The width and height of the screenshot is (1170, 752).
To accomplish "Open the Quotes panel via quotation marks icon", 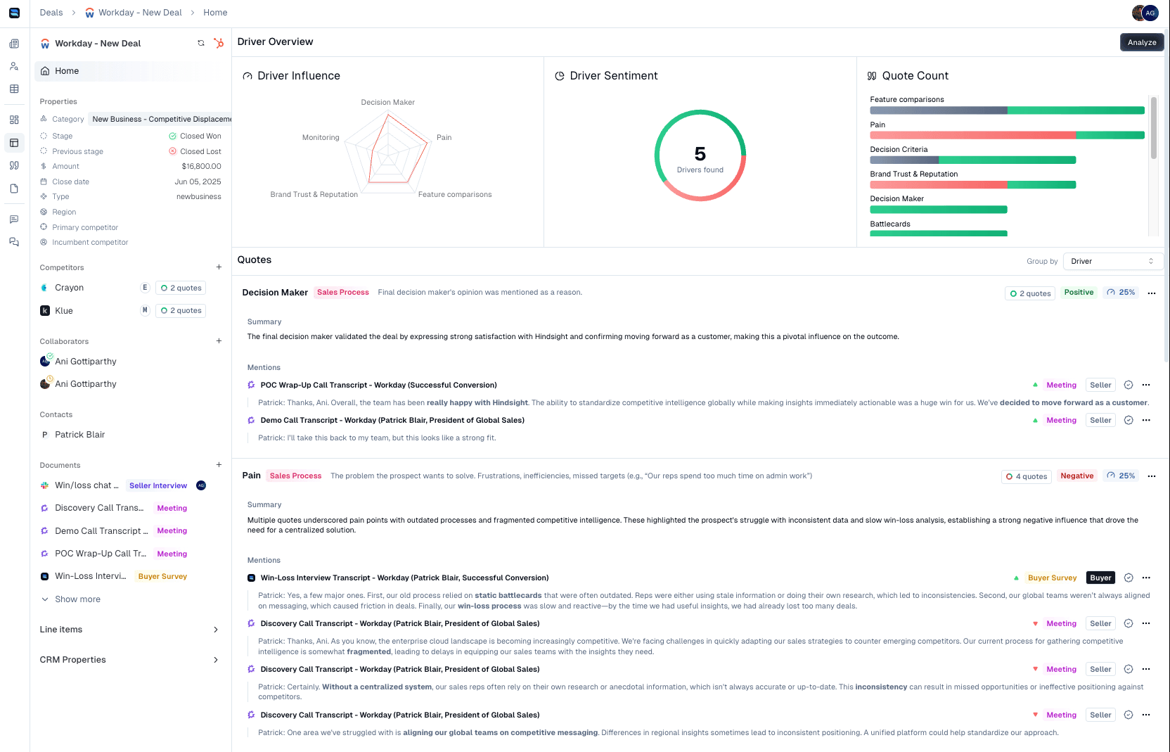I will [14, 165].
